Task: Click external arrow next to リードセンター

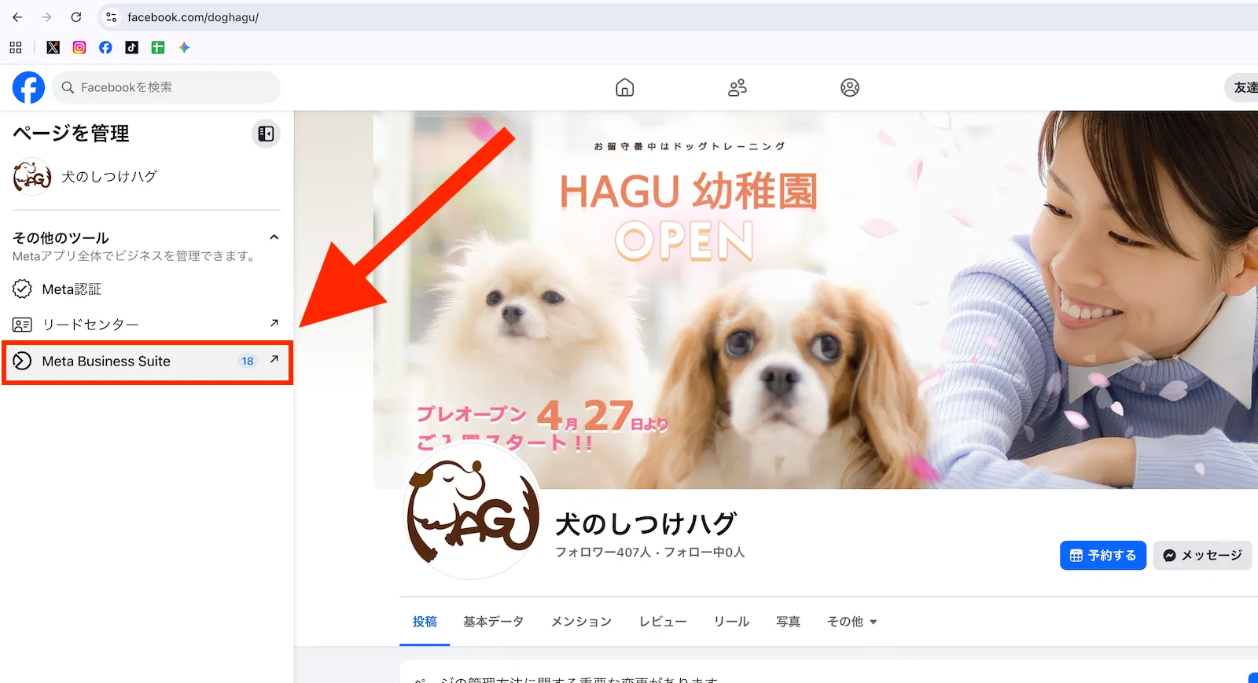Action: coord(274,323)
